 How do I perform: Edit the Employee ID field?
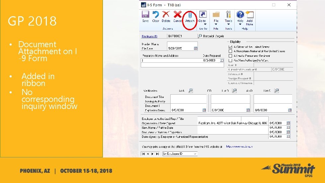click(x=182, y=36)
